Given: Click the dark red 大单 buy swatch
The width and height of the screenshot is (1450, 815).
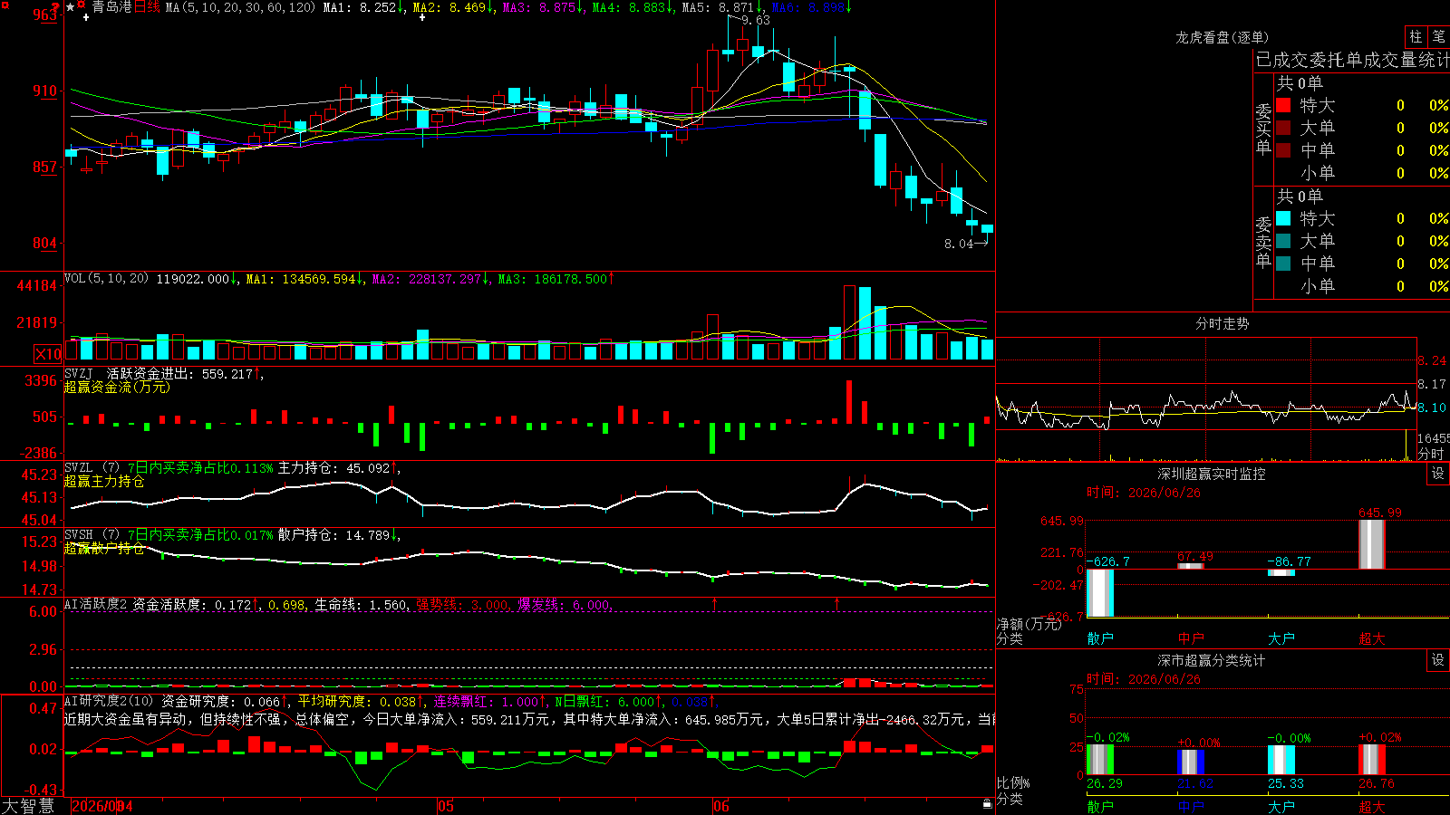Looking at the screenshot, I should tap(1283, 128).
